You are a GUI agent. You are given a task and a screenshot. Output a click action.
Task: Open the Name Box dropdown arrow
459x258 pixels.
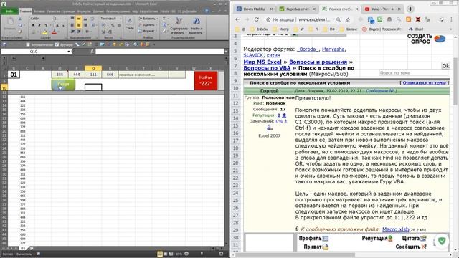coord(69,51)
